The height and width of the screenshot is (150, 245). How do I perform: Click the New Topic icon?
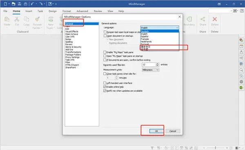coord(51,19)
